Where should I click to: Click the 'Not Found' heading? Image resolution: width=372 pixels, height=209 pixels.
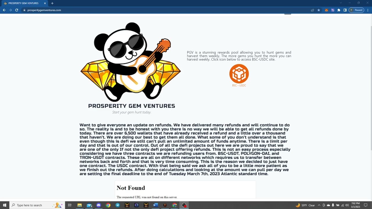click(x=131, y=188)
